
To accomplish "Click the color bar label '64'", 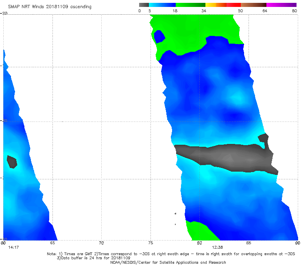I will point(265,11).
